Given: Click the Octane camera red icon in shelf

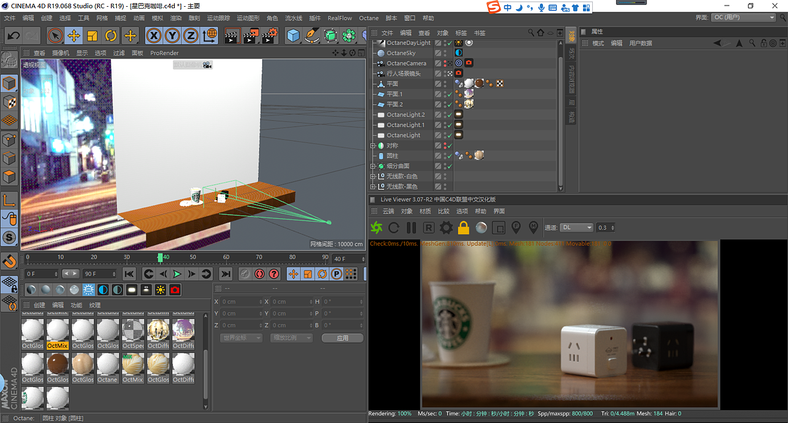Looking at the screenshot, I should (x=175, y=289).
